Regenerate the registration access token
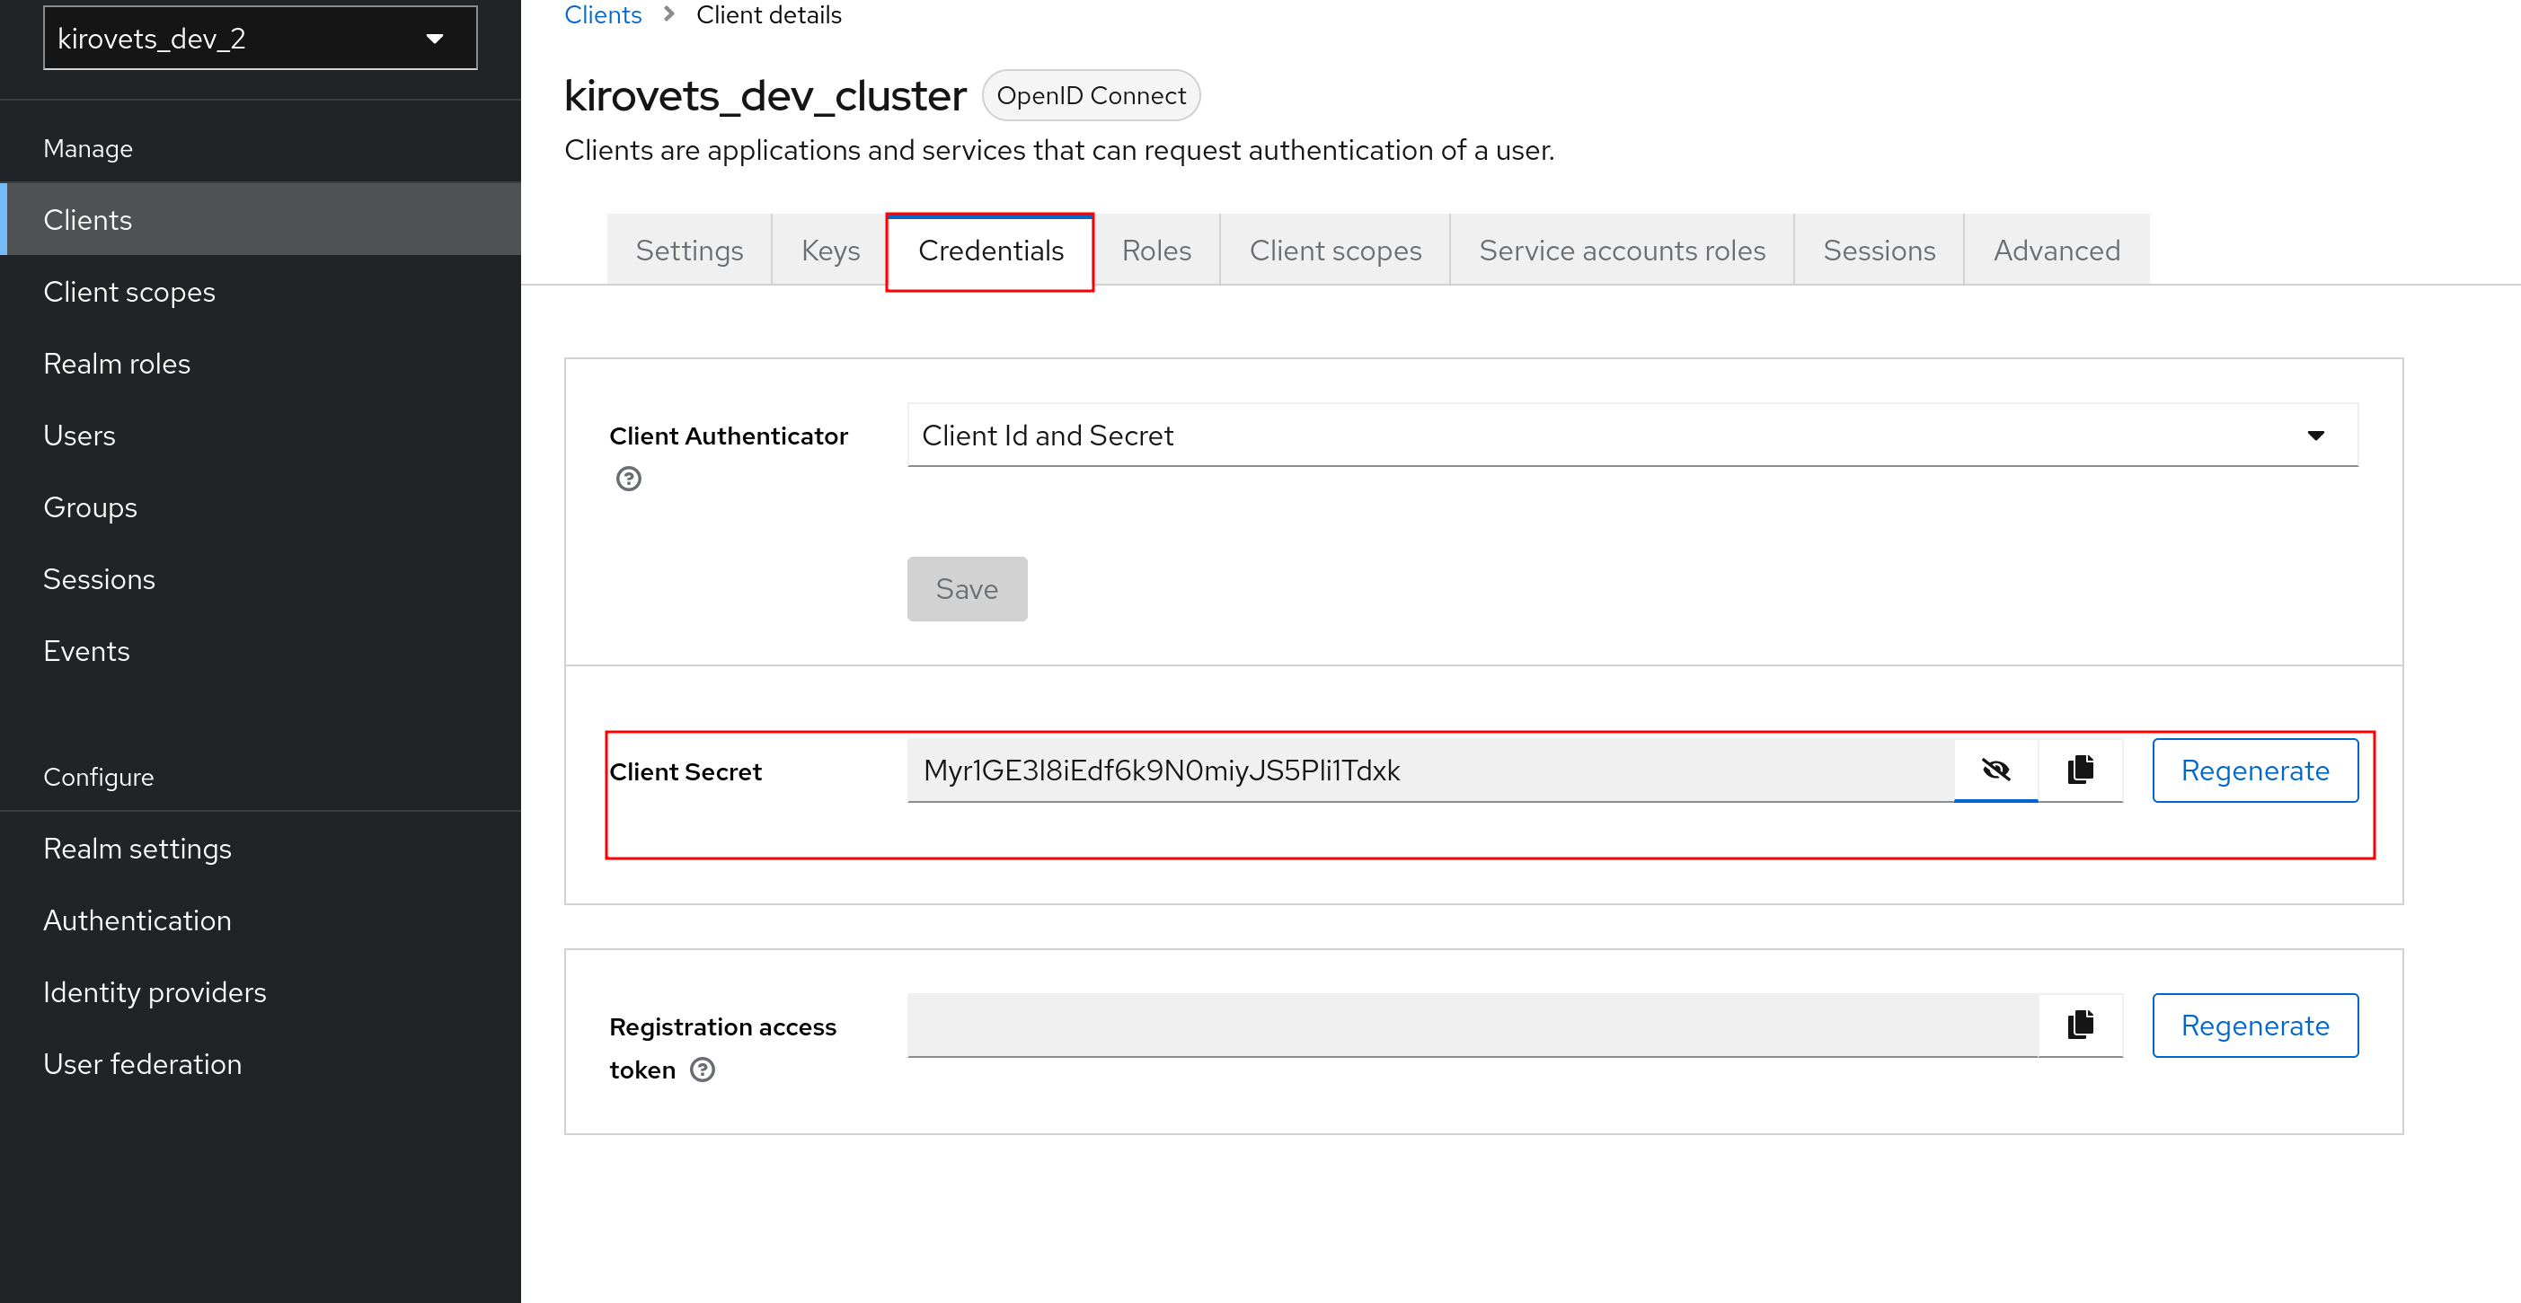2521x1303 pixels. coord(2255,1025)
